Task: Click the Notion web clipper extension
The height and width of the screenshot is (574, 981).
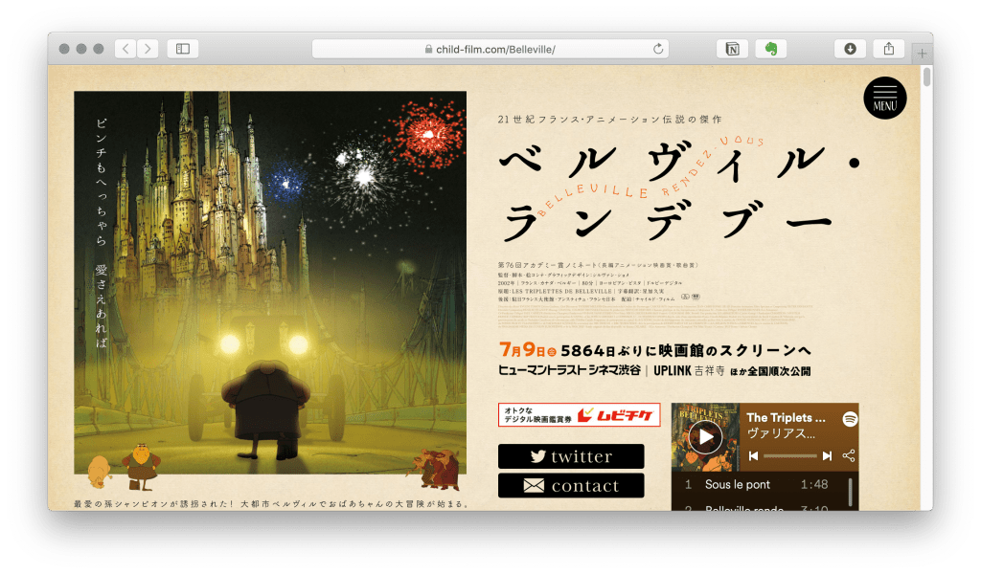Action: [732, 49]
